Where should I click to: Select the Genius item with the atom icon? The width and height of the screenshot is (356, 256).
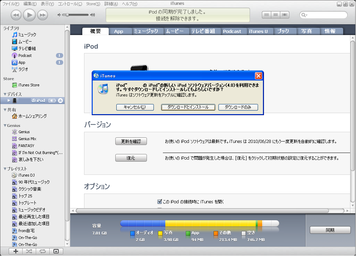21,132
